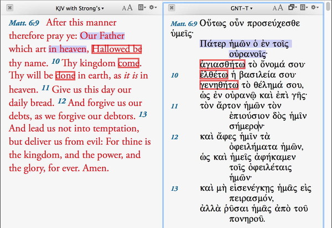Click the boxed word 'come' in verse 10
Viewport: 332px width, 228px height.
click(128, 63)
